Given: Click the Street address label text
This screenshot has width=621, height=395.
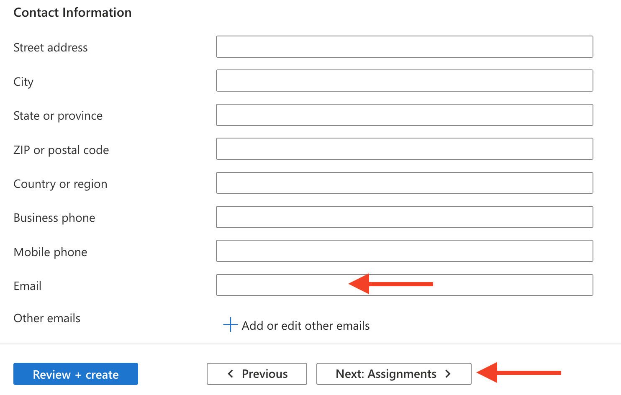Looking at the screenshot, I should point(51,47).
